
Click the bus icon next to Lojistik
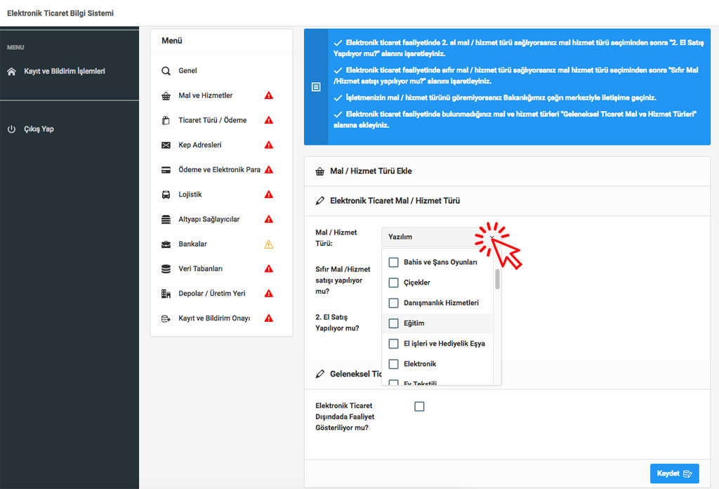[166, 195]
